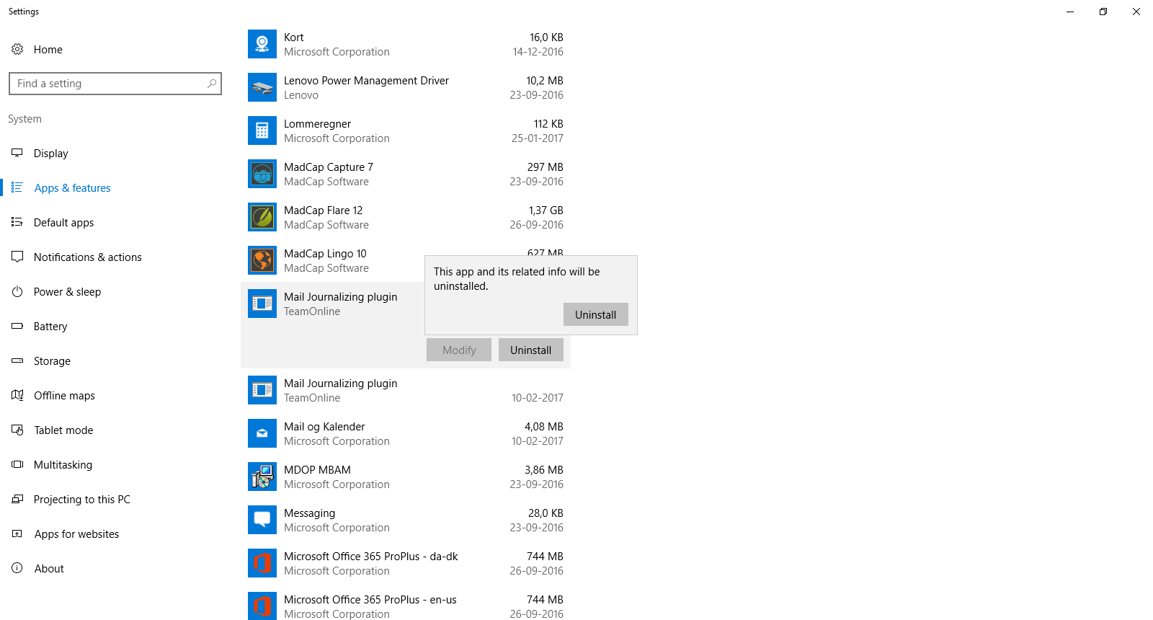Viewport: 1153px width, 620px height.
Task: Select the Mail og Kalender entry
Action: coord(406,433)
